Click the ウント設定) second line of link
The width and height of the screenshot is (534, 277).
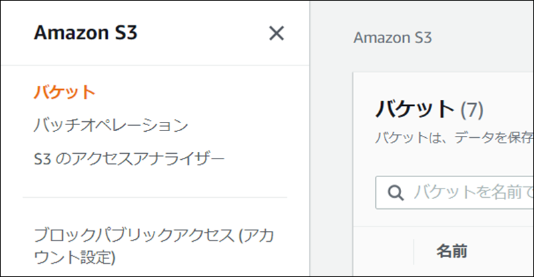(75, 257)
